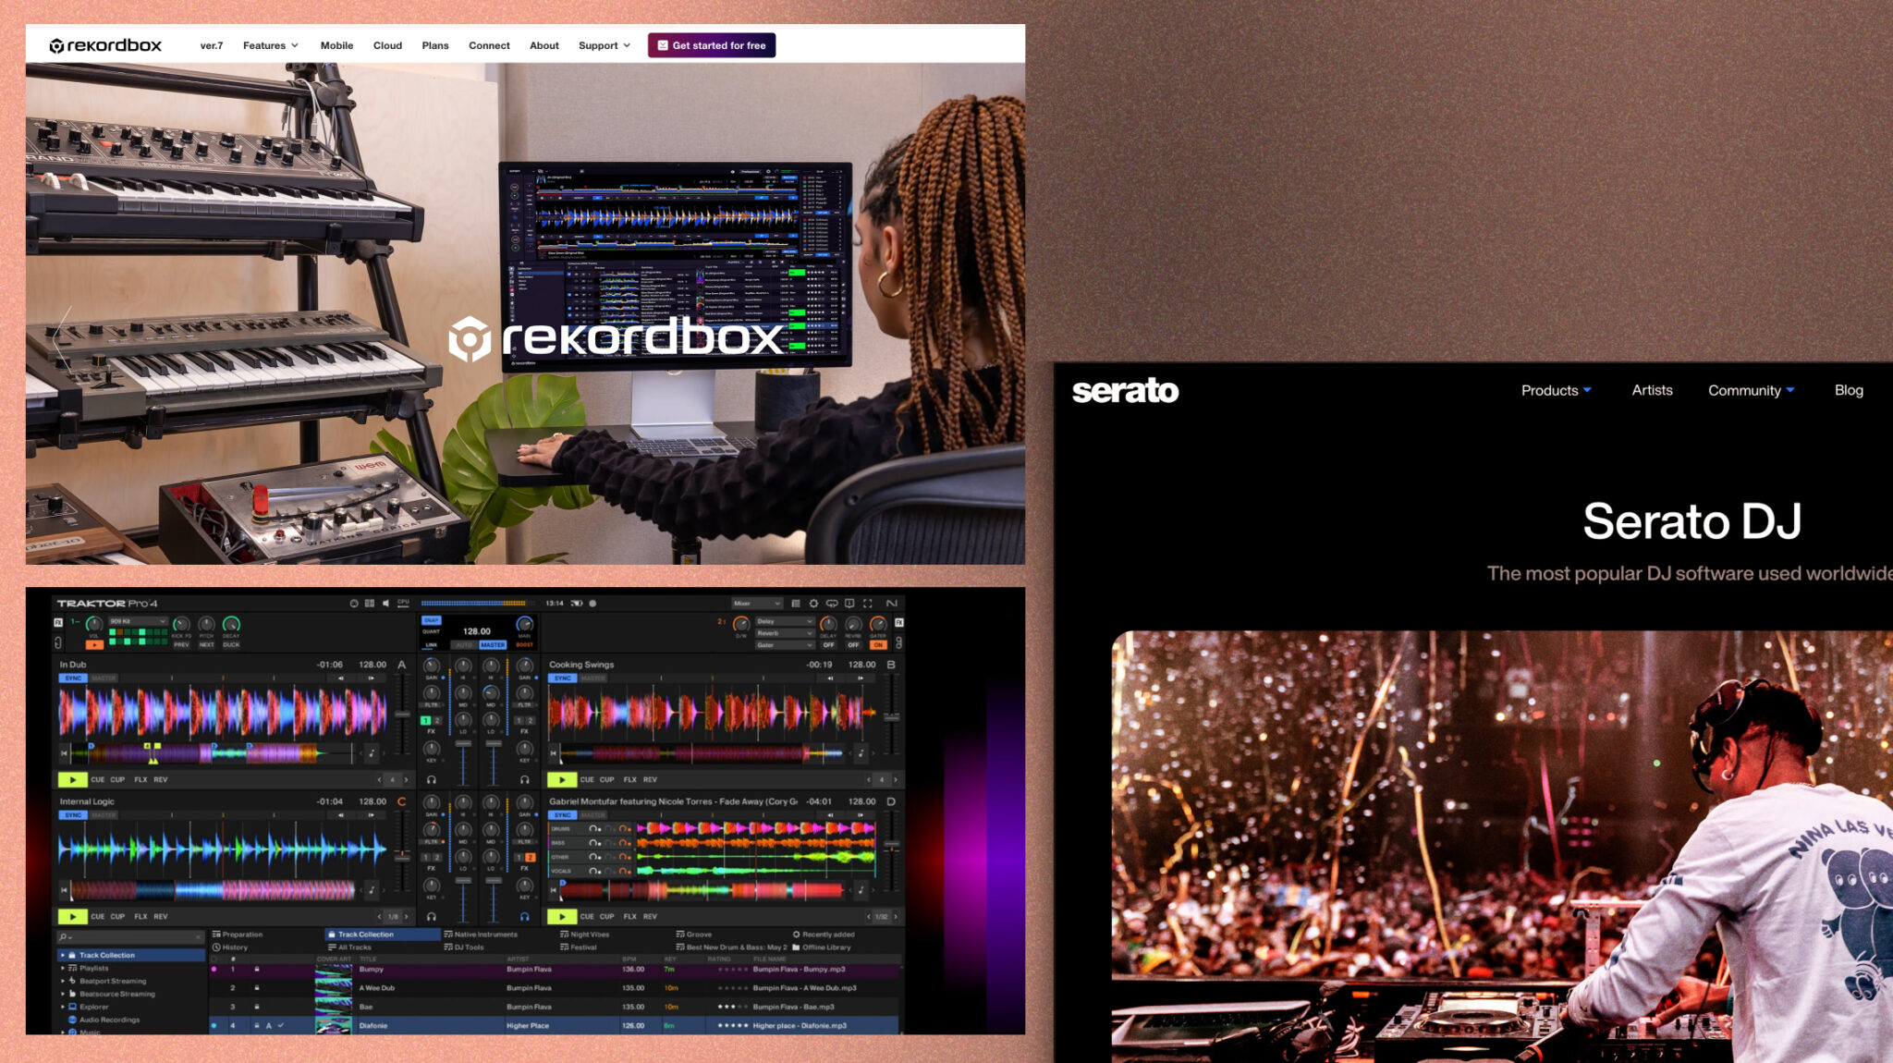Viewport: 1893px width, 1063px height.
Task: Open the Blog link on Serato site
Action: pos(1849,390)
